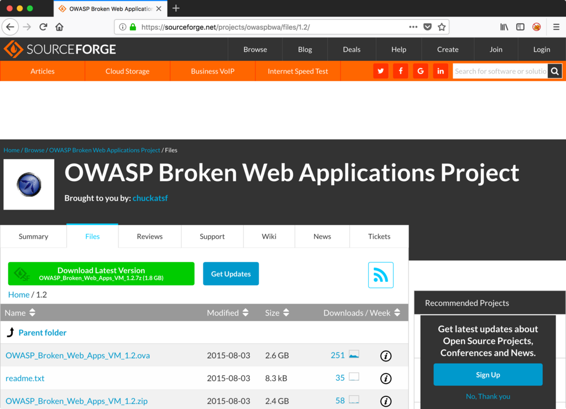Share via the LinkedIn icon
The image size is (566, 409).
tap(441, 71)
